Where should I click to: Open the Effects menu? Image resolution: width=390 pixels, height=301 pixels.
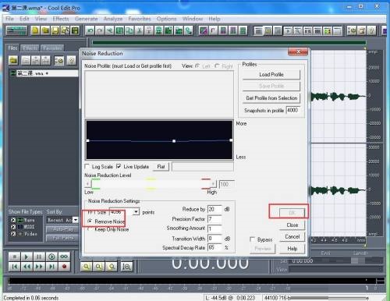pos(61,19)
